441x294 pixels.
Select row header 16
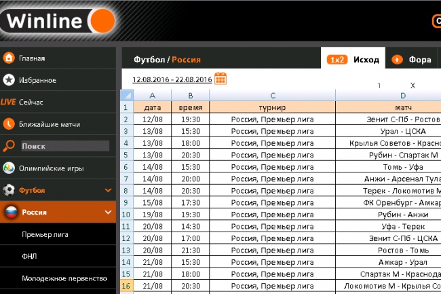tap(127, 286)
